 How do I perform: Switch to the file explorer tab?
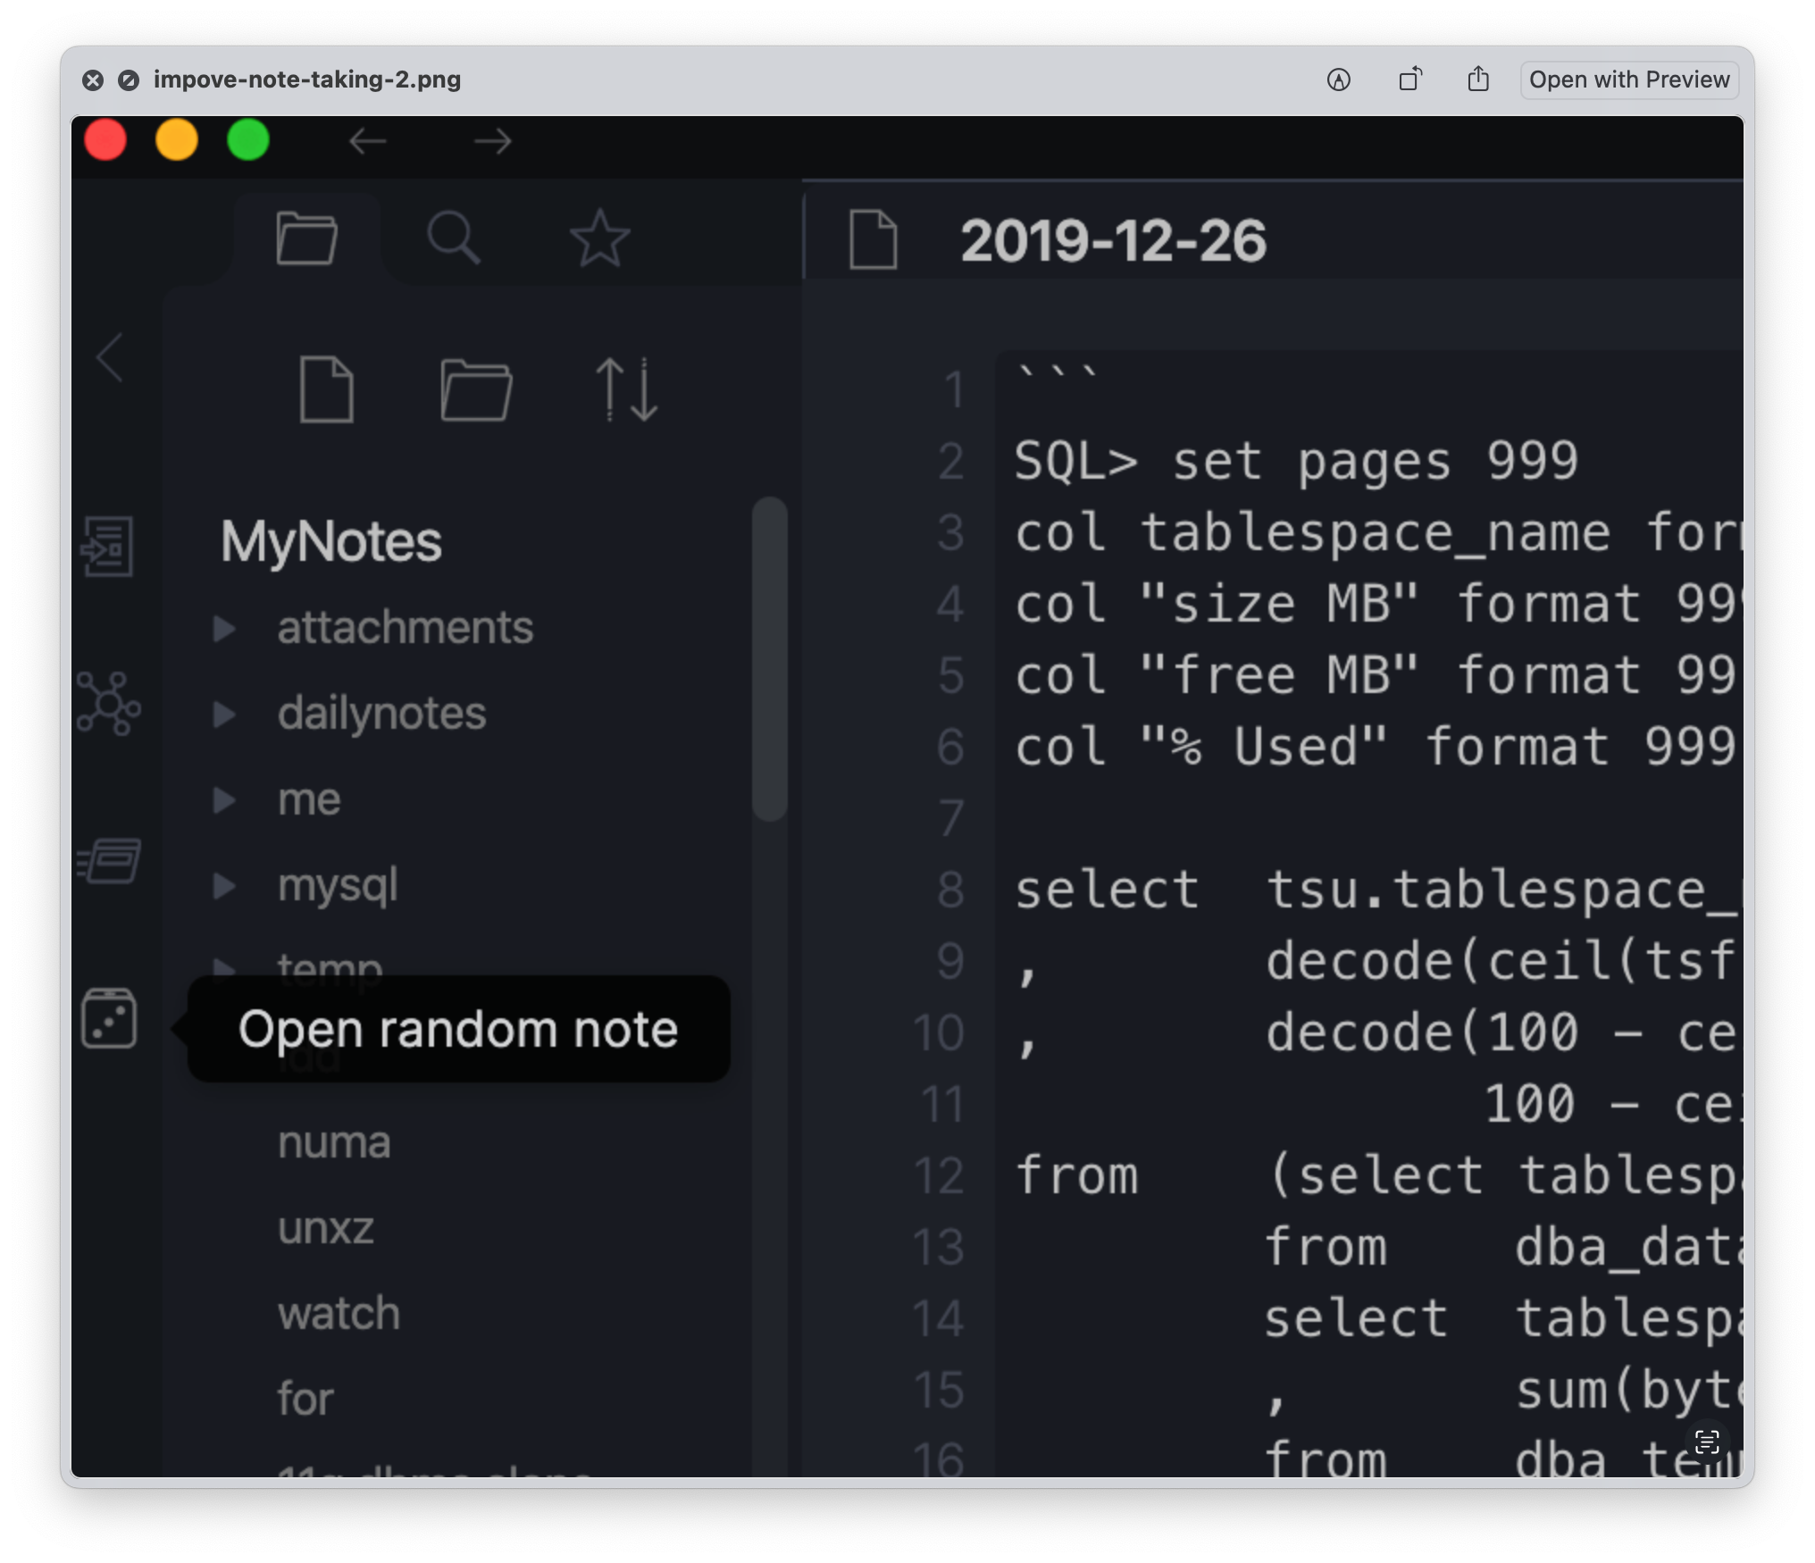306,238
